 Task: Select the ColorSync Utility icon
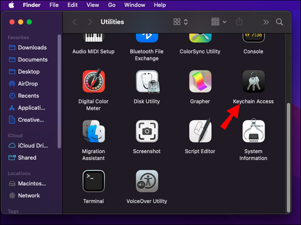click(200, 38)
